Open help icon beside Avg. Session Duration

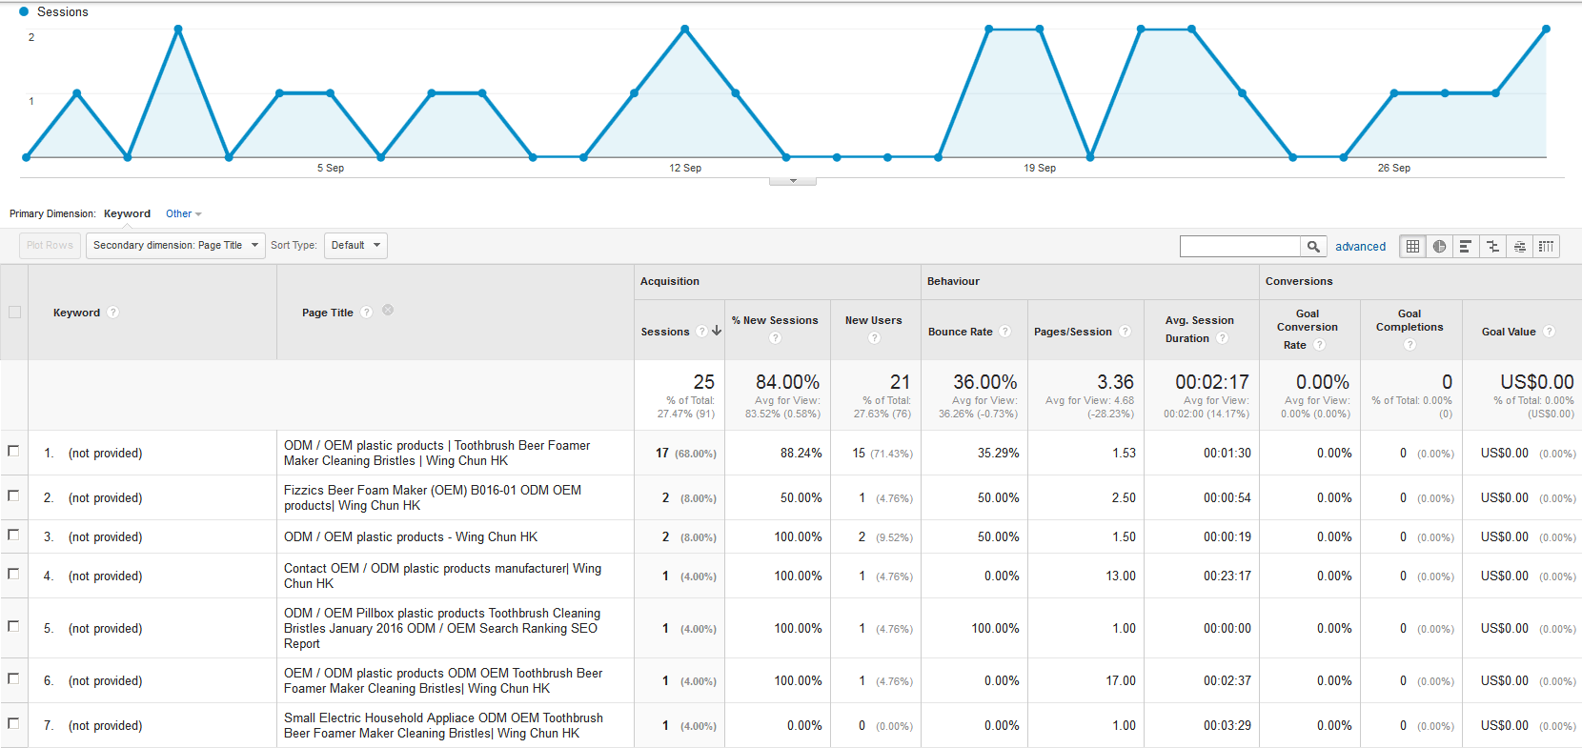click(x=1222, y=338)
